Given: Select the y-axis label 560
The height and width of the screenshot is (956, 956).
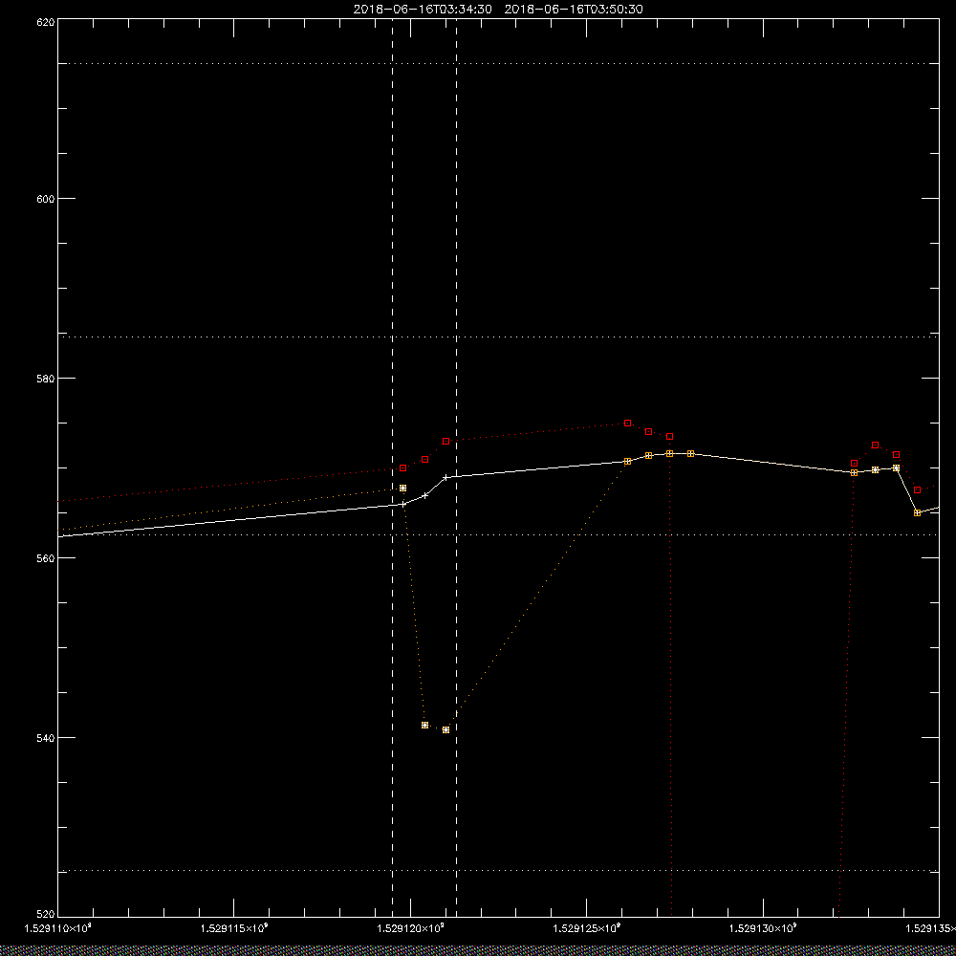Looking at the screenshot, I should click(46, 558).
